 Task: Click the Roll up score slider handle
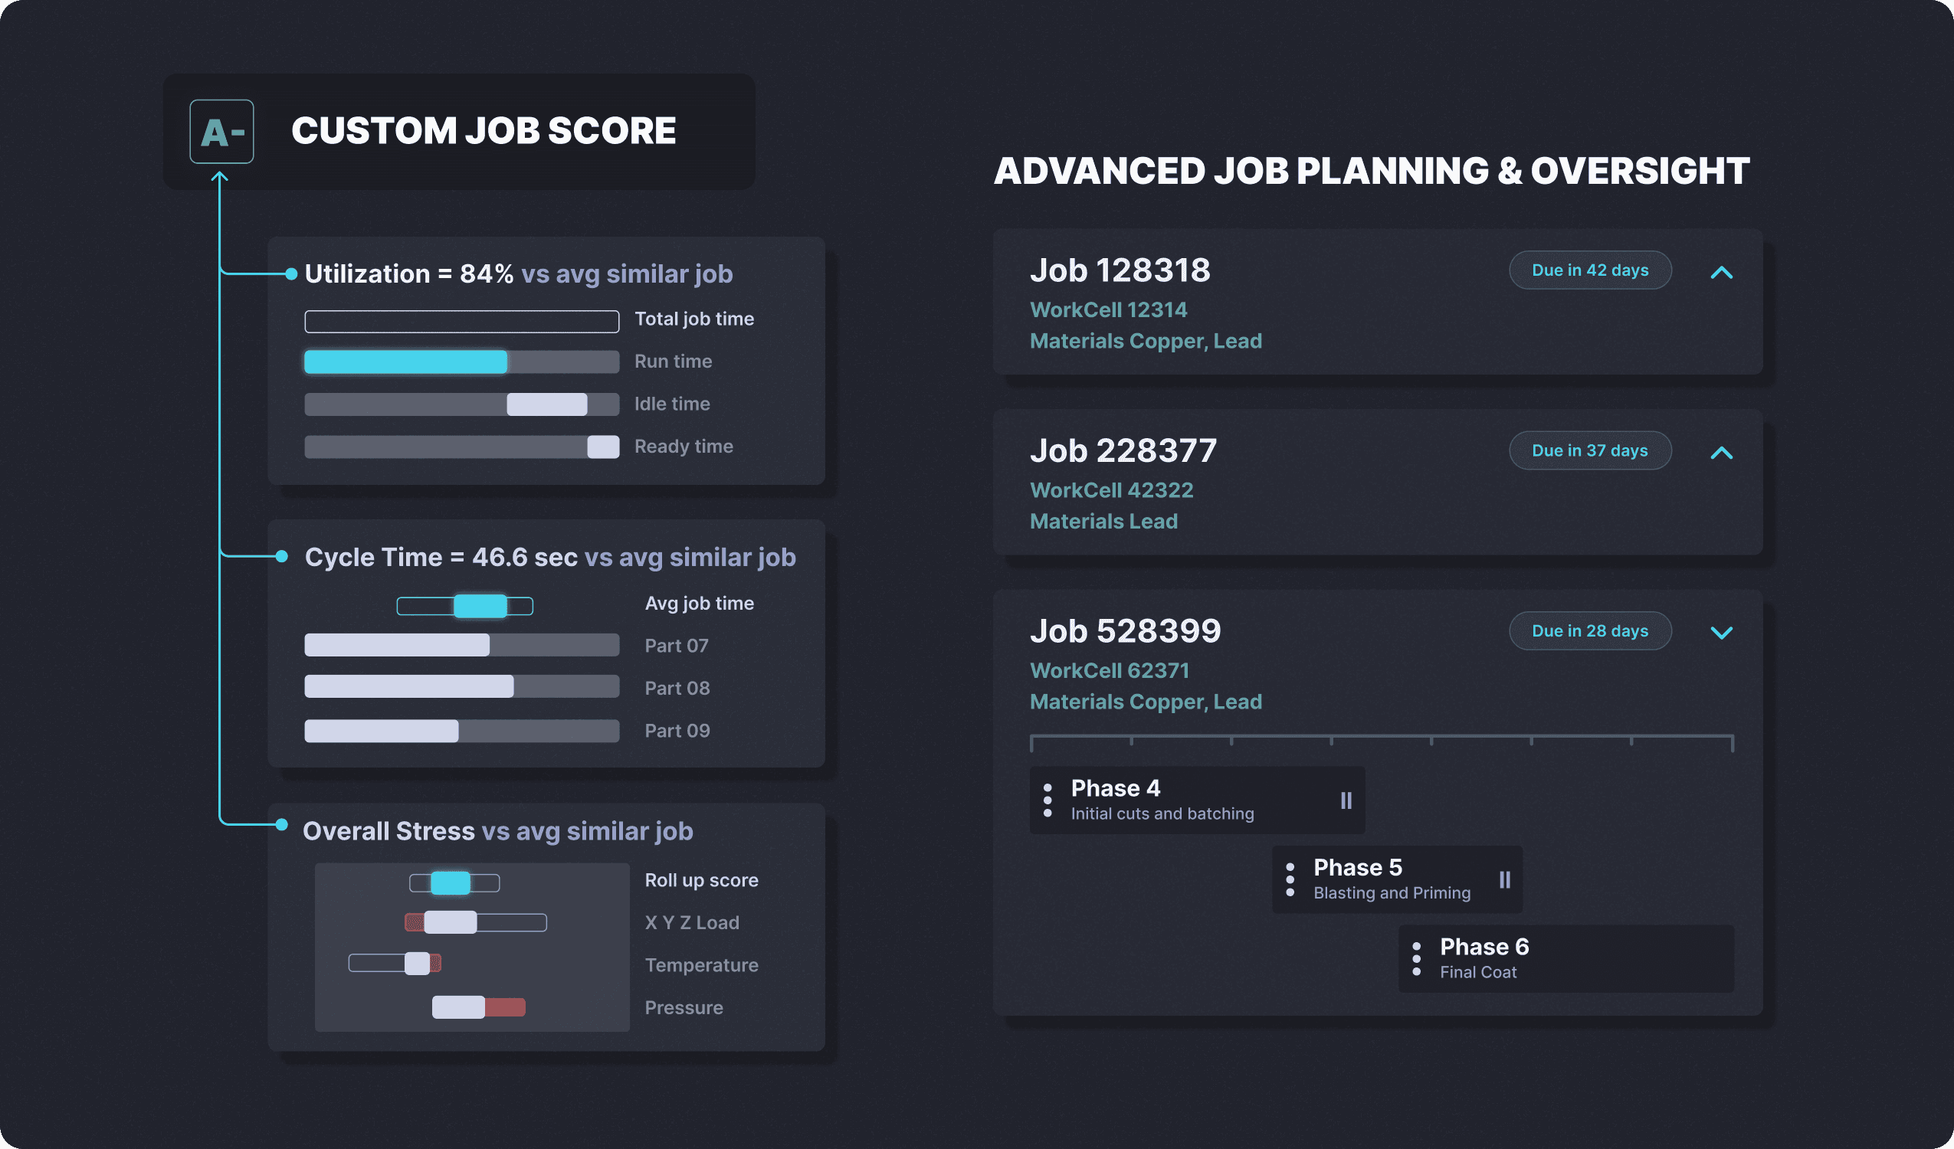451,882
